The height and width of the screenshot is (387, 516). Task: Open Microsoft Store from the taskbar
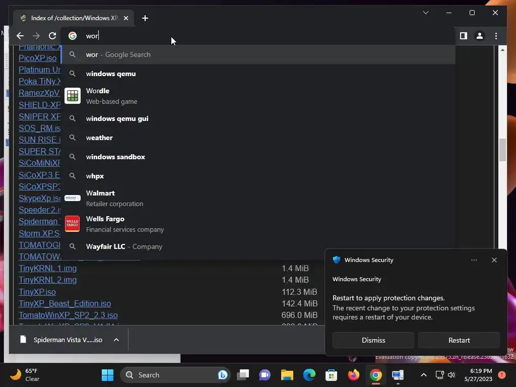pos(332,375)
